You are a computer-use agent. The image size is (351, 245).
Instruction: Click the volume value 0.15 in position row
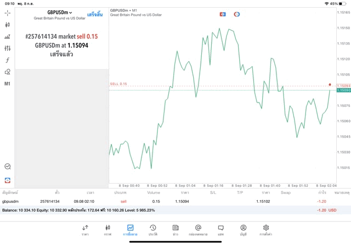(156, 201)
